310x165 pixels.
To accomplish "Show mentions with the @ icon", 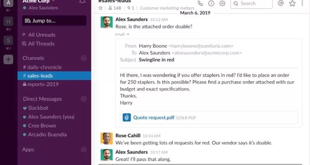I will pos(281,3).
